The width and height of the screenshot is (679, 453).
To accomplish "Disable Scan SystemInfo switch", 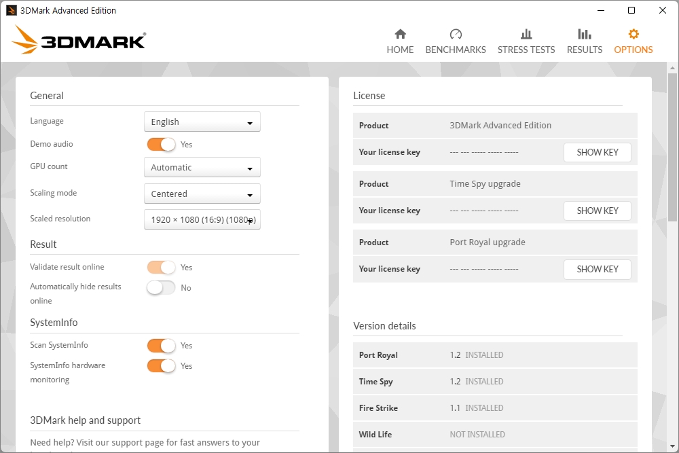I will [161, 345].
